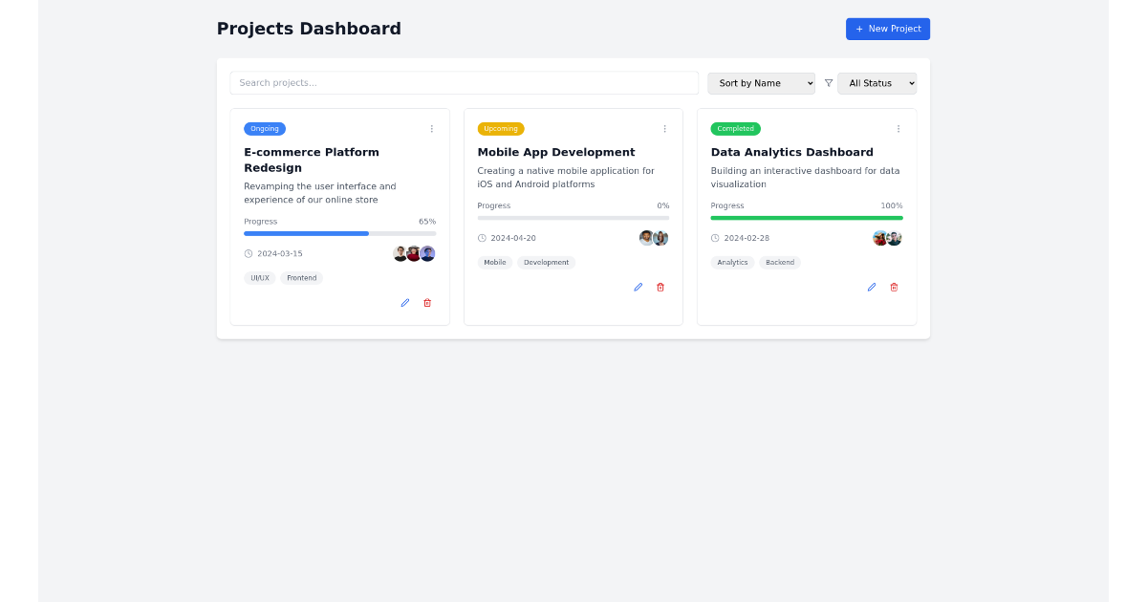Select the Ongoing status badge
Viewport: 1147px width, 602px height.
pyautogui.click(x=265, y=128)
